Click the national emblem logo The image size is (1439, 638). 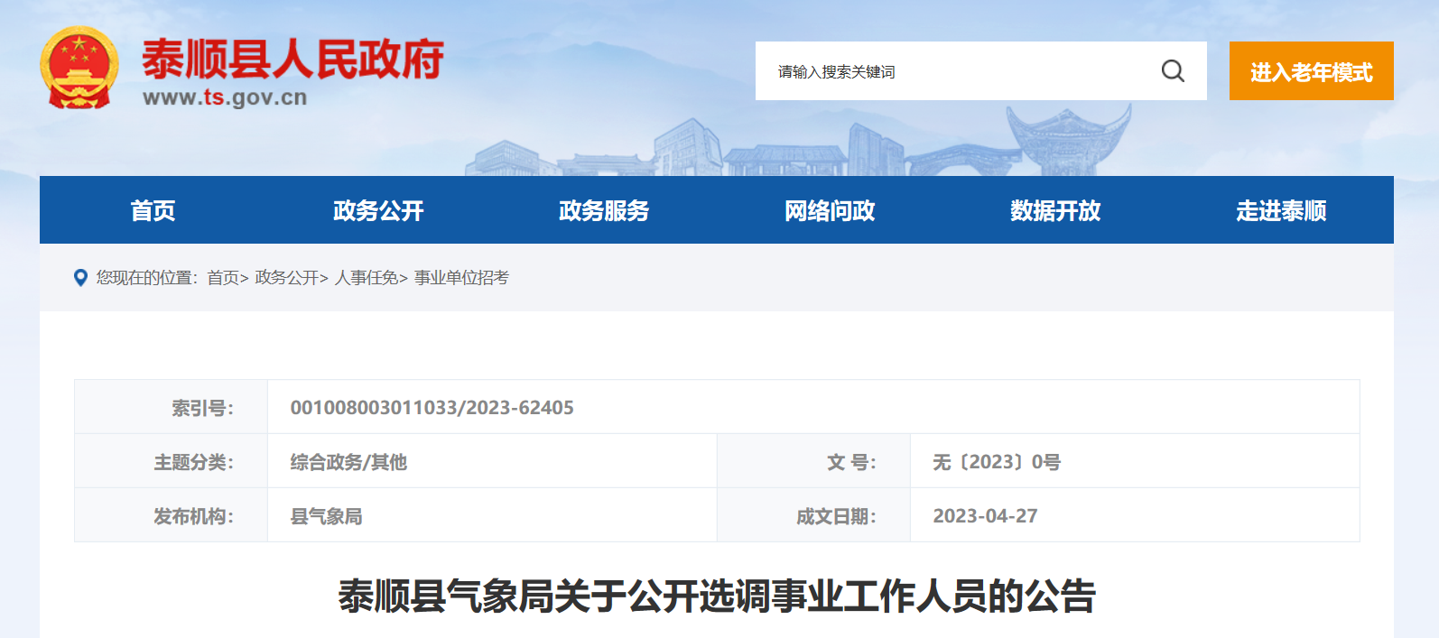pyautogui.click(x=79, y=69)
